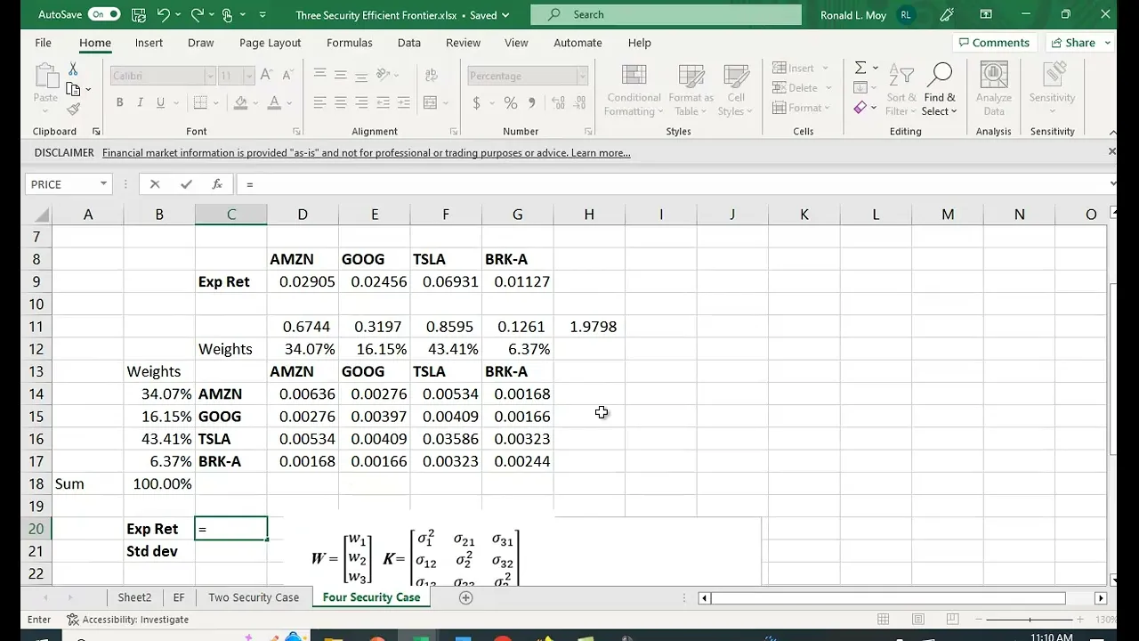
Task: Apply Percent Style icon
Action: tap(511, 103)
